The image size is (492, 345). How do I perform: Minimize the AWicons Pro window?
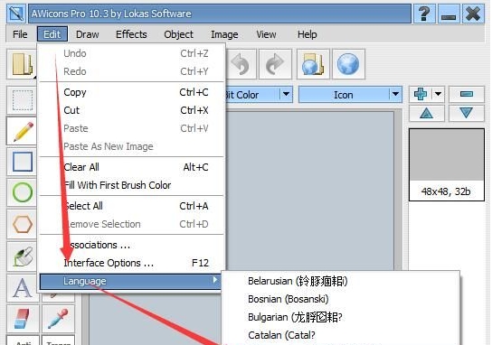click(449, 14)
